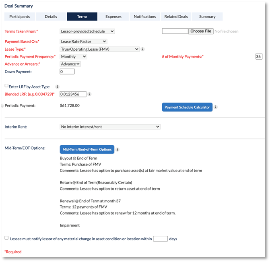Image resolution: width=270 pixels, height=262 pixels.
Task: Click the purchase at fair market value comment
Action: pos(131,171)
